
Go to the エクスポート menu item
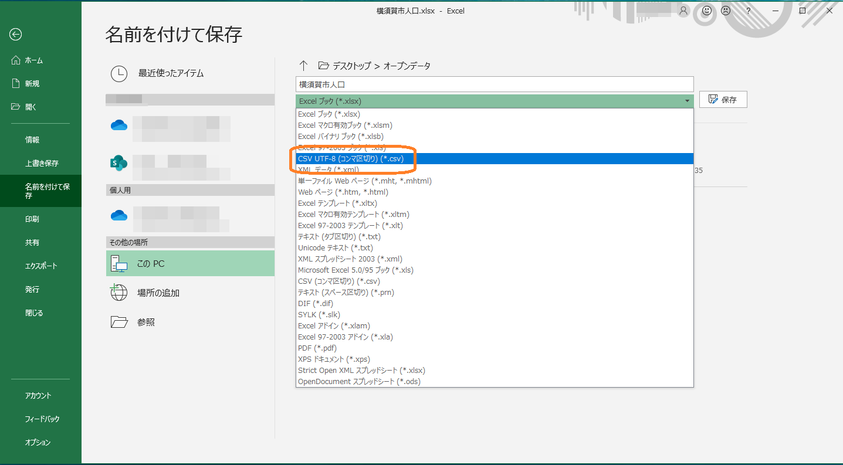[41, 266]
